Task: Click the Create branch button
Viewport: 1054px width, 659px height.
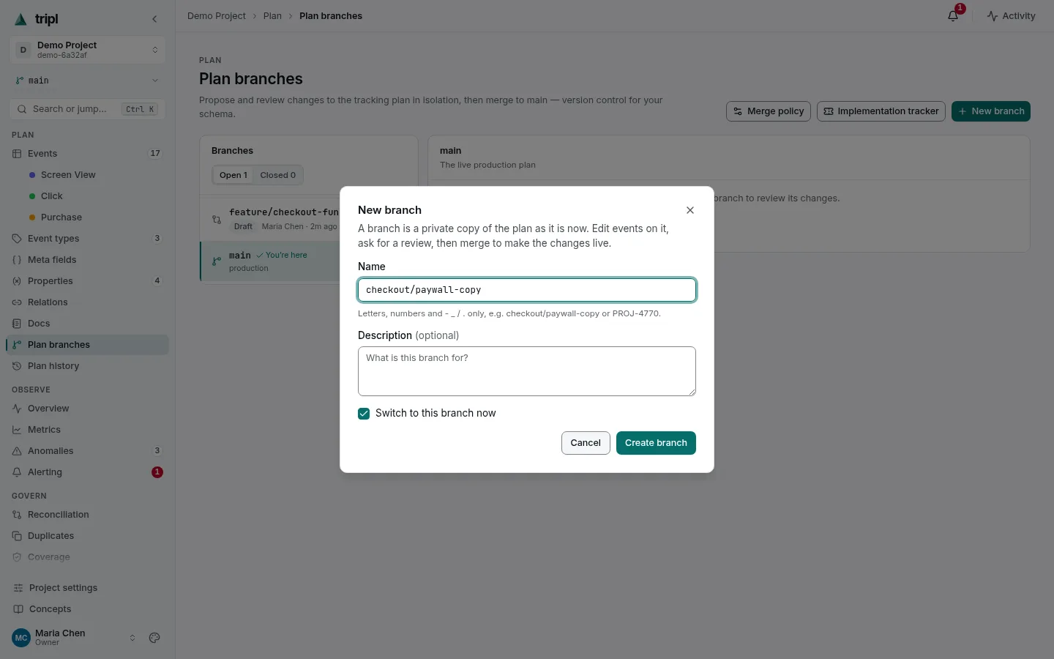Action: point(656,443)
